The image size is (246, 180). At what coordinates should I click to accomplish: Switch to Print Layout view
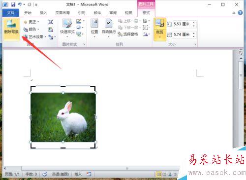tap(158, 174)
